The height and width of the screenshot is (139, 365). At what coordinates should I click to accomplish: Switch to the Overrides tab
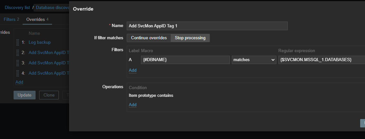pos(37,19)
